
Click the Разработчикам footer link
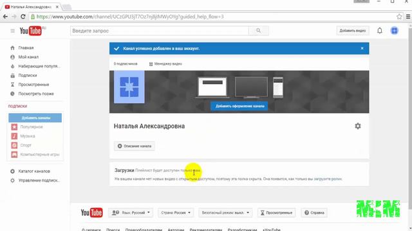(x=242, y=230)
